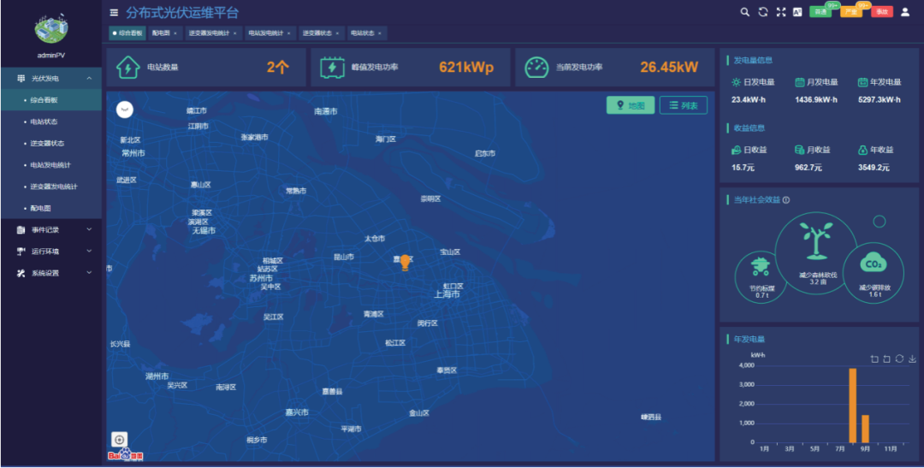Open 电站状态 in the sidebar
The image size is (924, 468).
click(51, 122)
